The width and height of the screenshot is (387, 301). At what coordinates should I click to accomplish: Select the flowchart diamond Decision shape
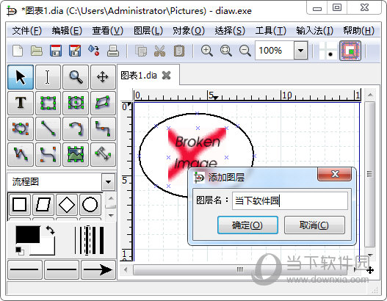pyautogui.click(x=67, y=205)
